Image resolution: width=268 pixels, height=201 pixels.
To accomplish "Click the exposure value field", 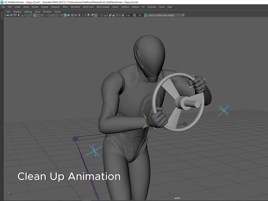I will point(128,15).
